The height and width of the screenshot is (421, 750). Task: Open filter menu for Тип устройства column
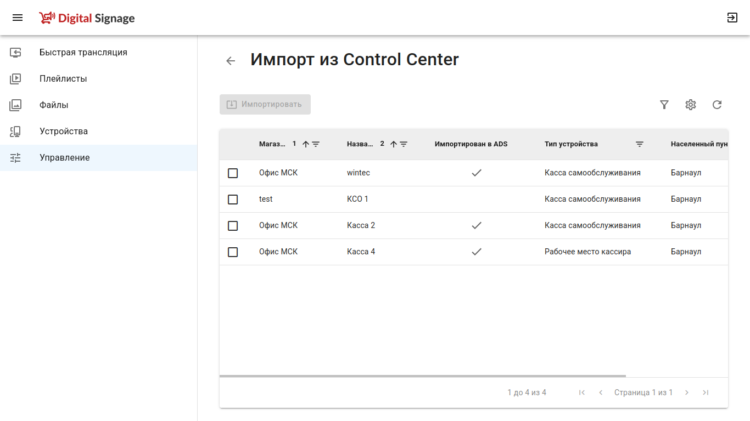pyautogui.click(x=640, y=144)
